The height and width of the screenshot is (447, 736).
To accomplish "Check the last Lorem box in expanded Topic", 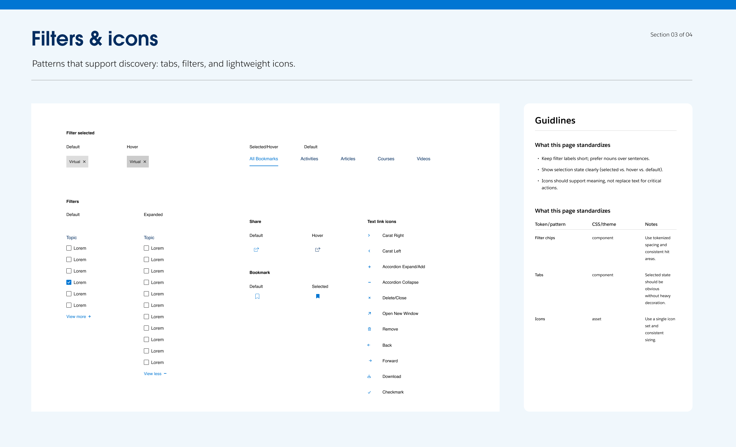I will coord(146,362).
